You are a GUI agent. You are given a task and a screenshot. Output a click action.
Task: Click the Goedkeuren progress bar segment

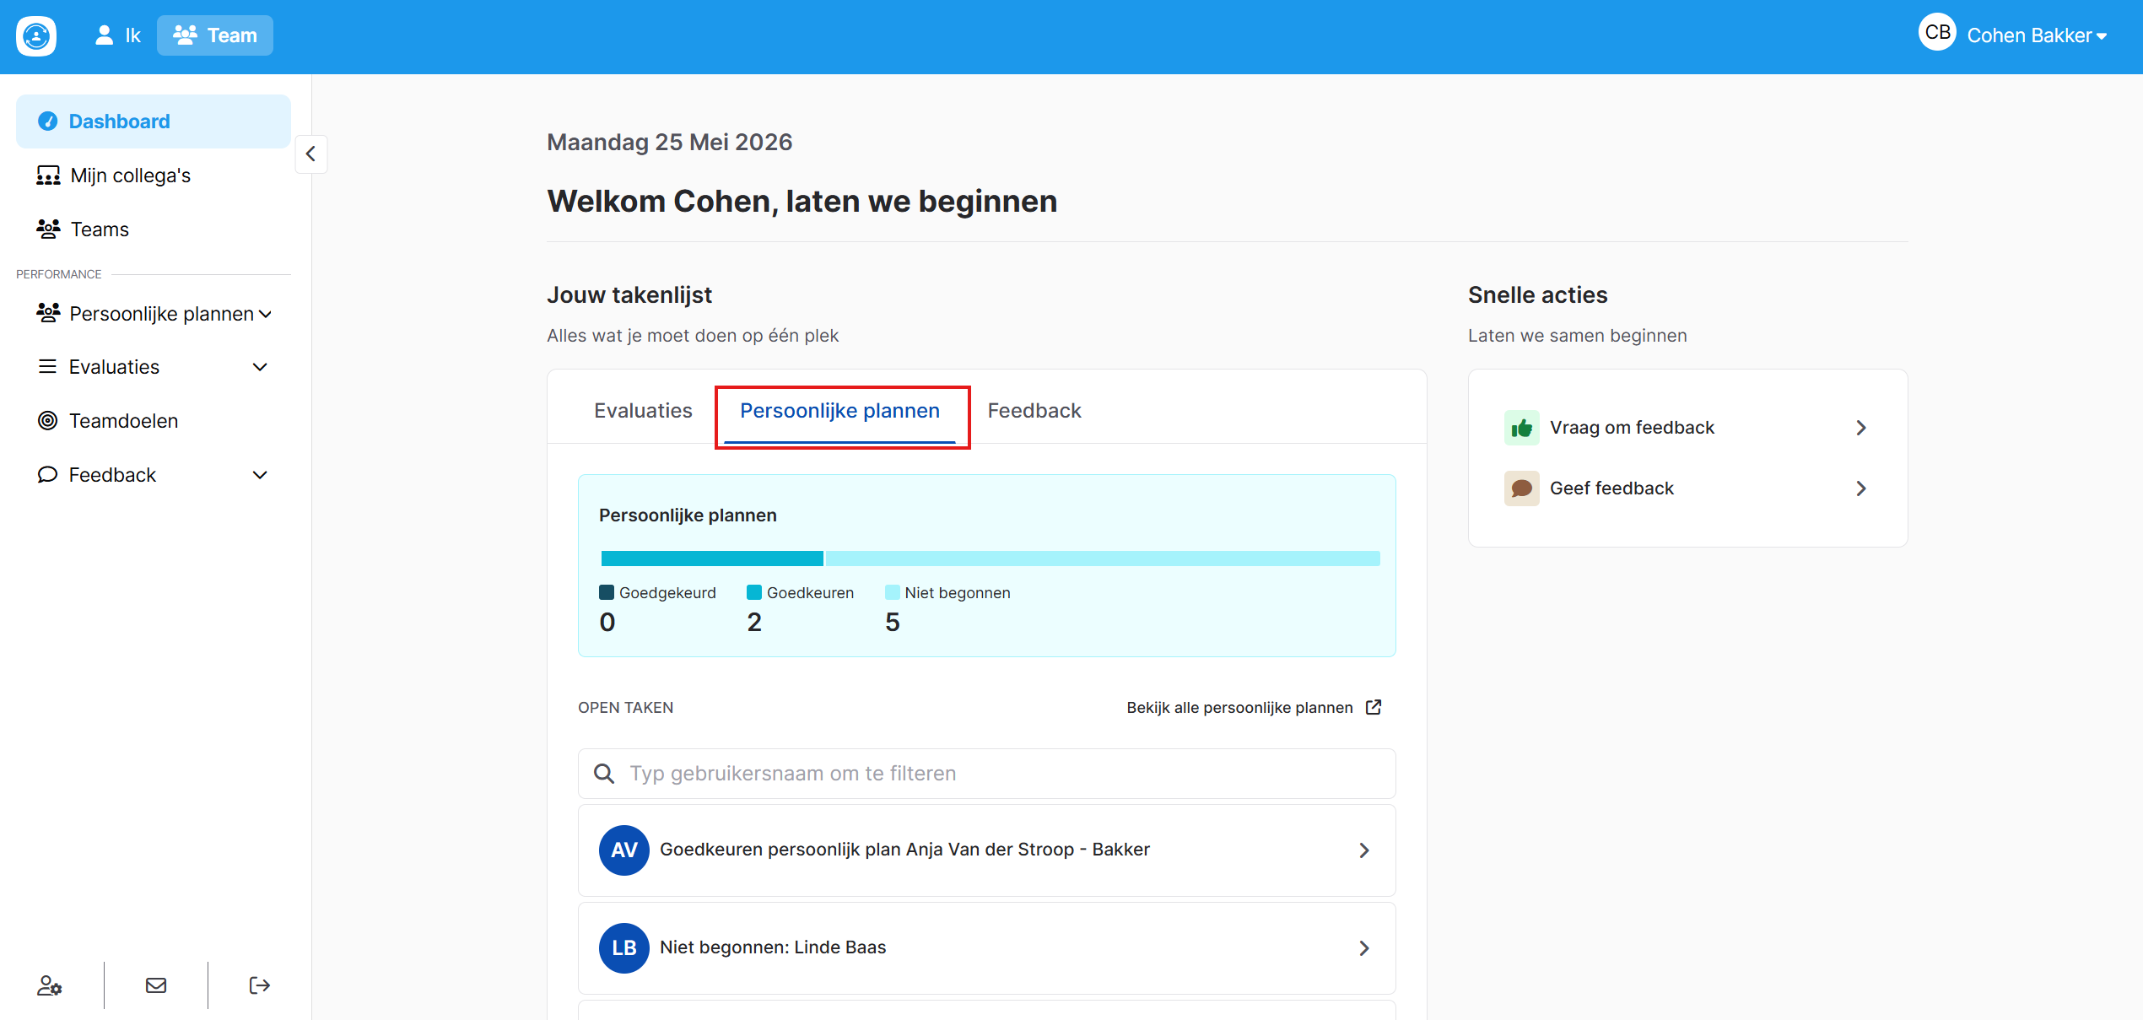711,559
